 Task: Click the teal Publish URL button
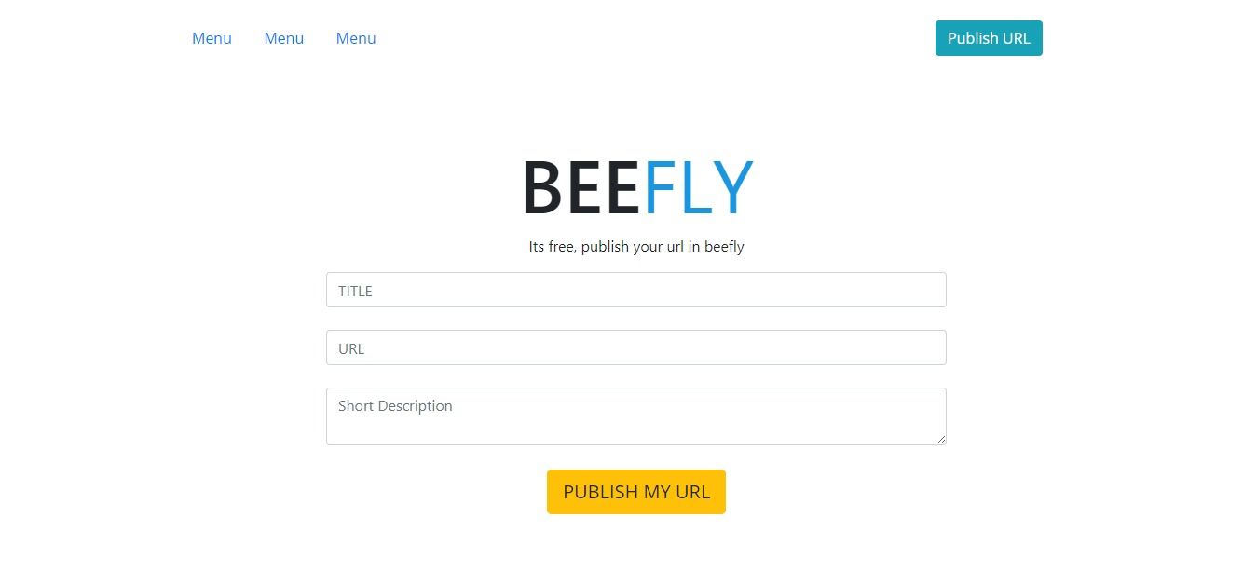[x=989, y=38]
